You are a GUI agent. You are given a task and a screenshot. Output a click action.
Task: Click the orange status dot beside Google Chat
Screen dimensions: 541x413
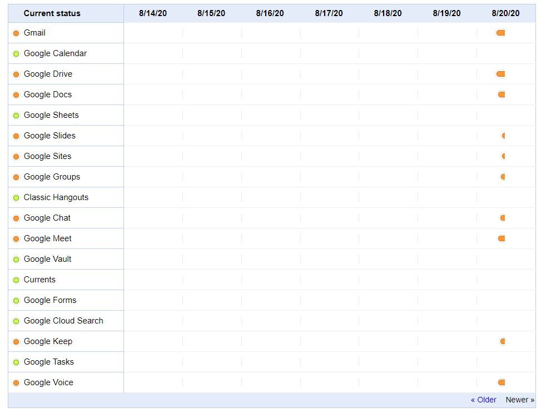coord(16,218)
